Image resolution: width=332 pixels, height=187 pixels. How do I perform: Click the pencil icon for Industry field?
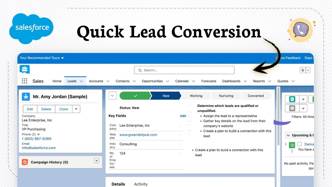tap(180, 144)
